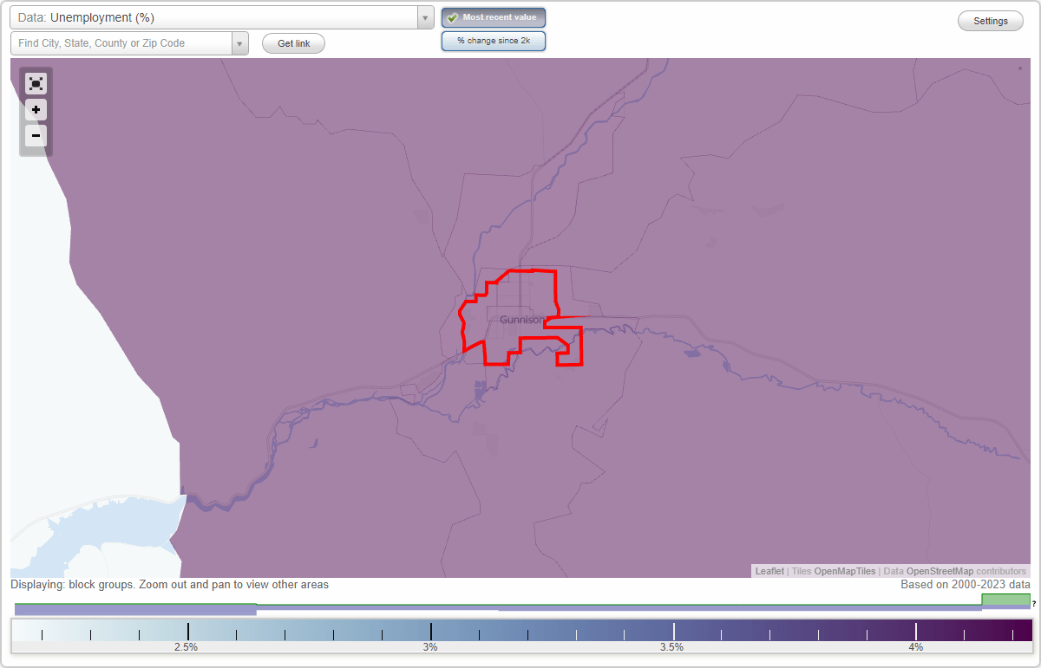Zoom in using the plus icon
1041x668 pixels.
point(36,109)
